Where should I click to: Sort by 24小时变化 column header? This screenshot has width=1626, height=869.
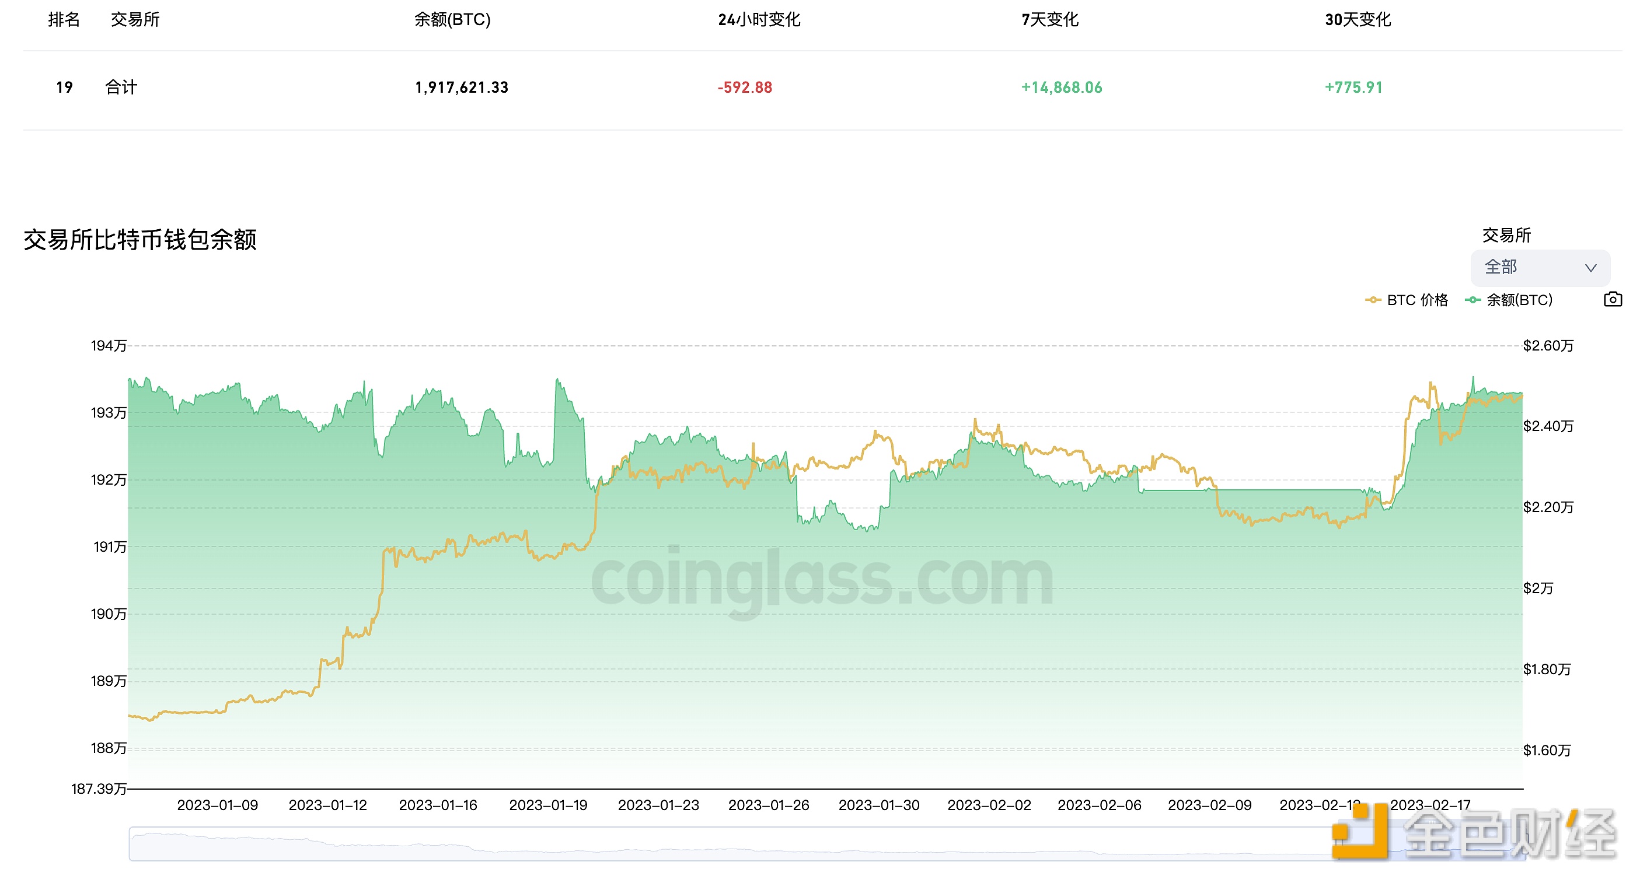pos(759,20)
